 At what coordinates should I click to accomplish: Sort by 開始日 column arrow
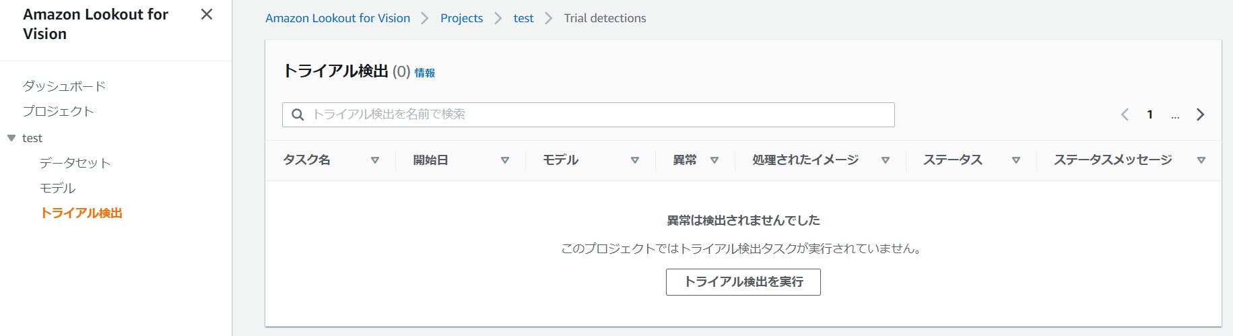coord(505,160)
